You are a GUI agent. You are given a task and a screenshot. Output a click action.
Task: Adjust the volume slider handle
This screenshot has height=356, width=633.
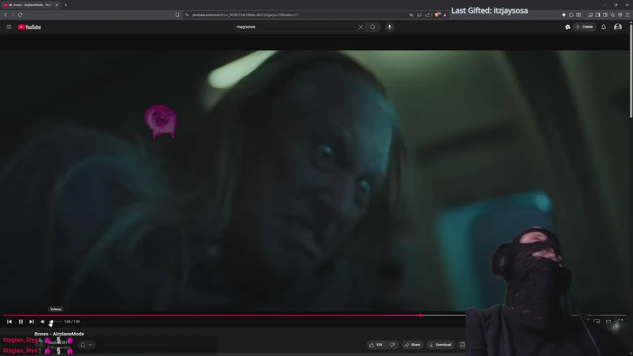(x=51, y=321)
